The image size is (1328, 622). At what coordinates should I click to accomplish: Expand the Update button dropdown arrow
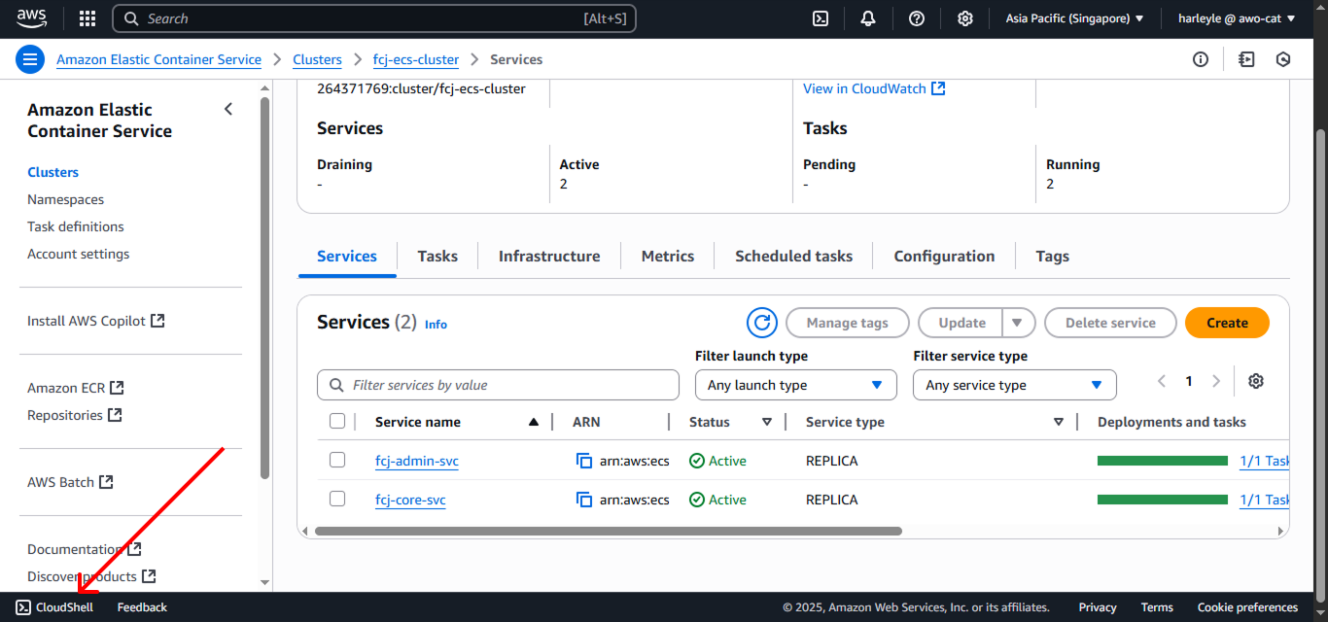tap(1017, 323)
